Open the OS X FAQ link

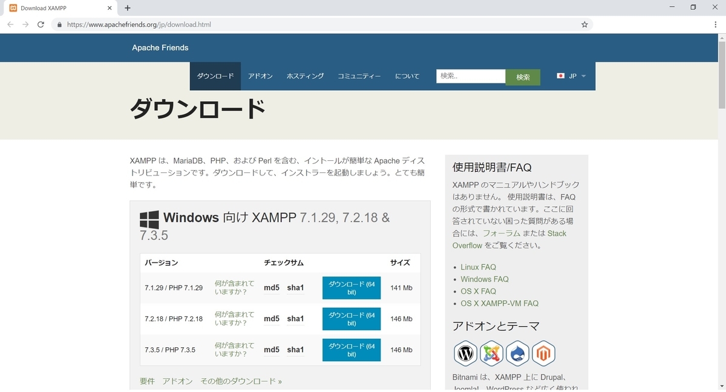478,291
